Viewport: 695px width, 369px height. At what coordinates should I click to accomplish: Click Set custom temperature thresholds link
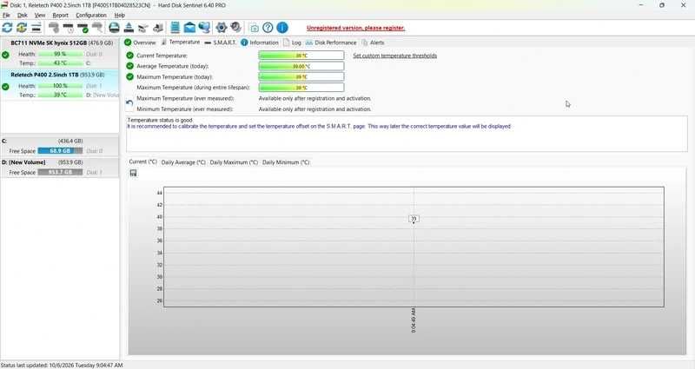395,56
